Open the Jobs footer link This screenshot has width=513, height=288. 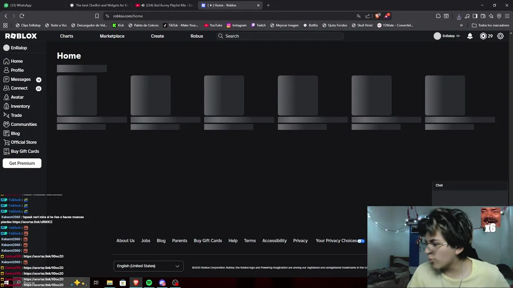pyautogui.click(x=145, y=241)
